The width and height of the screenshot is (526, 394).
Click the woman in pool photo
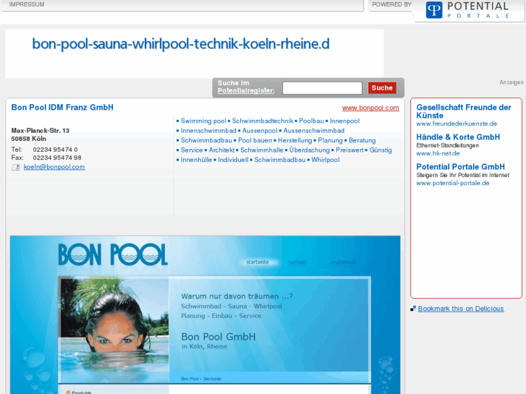[114, 330]
